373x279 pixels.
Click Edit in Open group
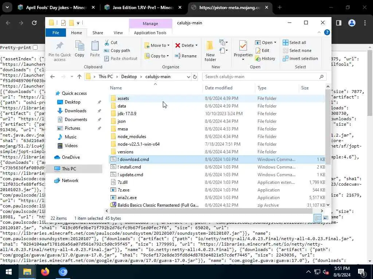coord(262,50)
